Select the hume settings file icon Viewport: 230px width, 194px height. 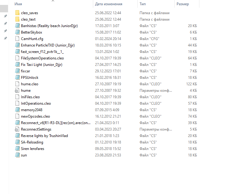point(17,91)
